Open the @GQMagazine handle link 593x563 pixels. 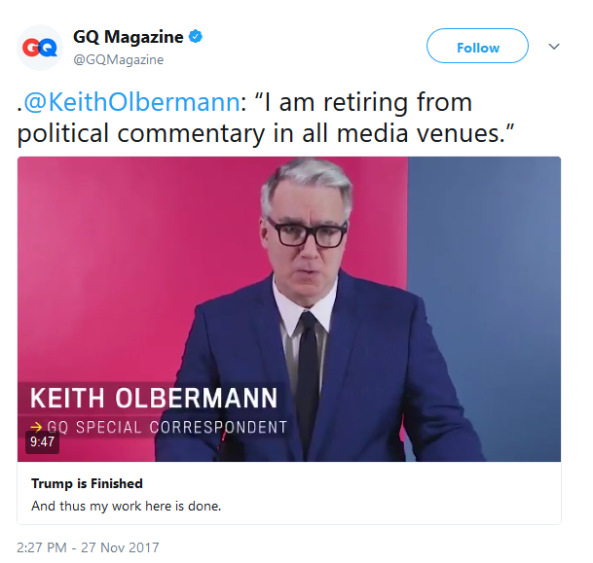click(x=119, y=59)
